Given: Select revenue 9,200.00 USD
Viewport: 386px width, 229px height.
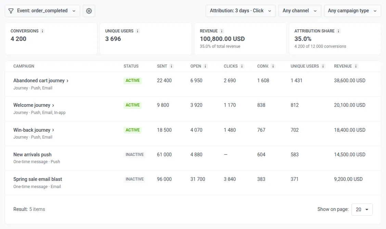Looking at the screenshot, I should tap(348, 179).
